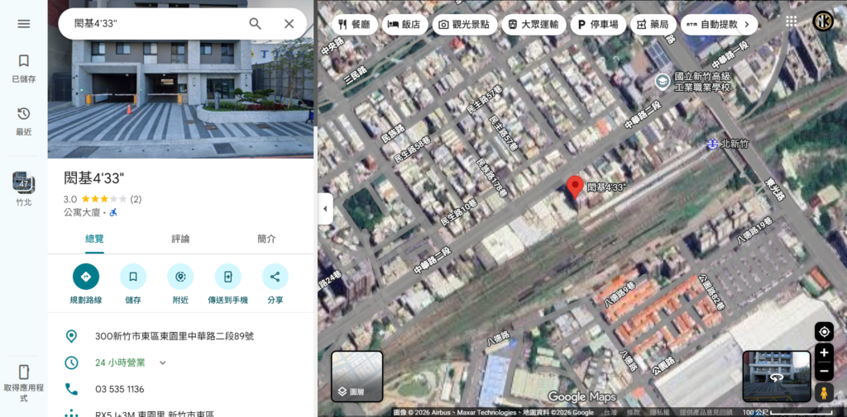Filter the map by 觀光景點 attractions chip
The image size is (847, 417).
(465, 24)
